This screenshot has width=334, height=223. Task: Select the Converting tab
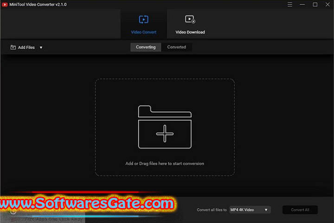point(146,47)
